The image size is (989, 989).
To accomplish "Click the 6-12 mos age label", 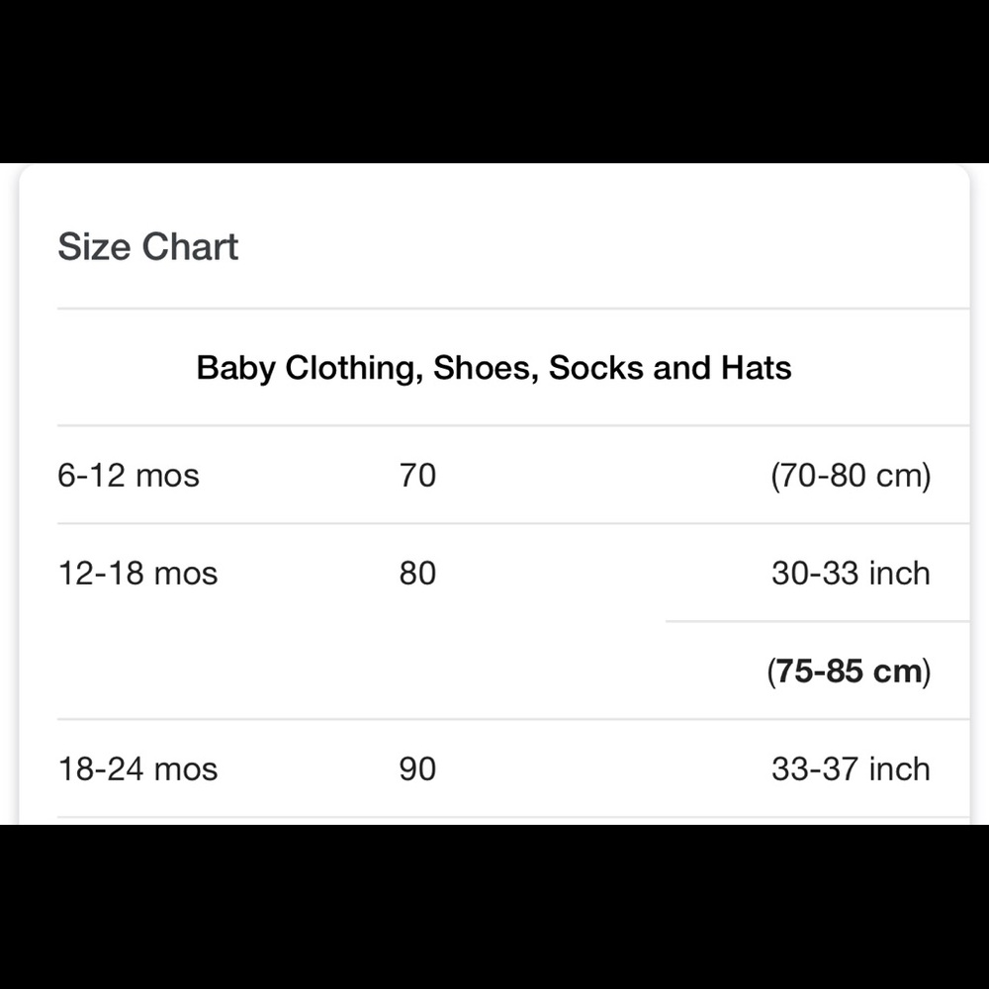I will pos(129,476).
